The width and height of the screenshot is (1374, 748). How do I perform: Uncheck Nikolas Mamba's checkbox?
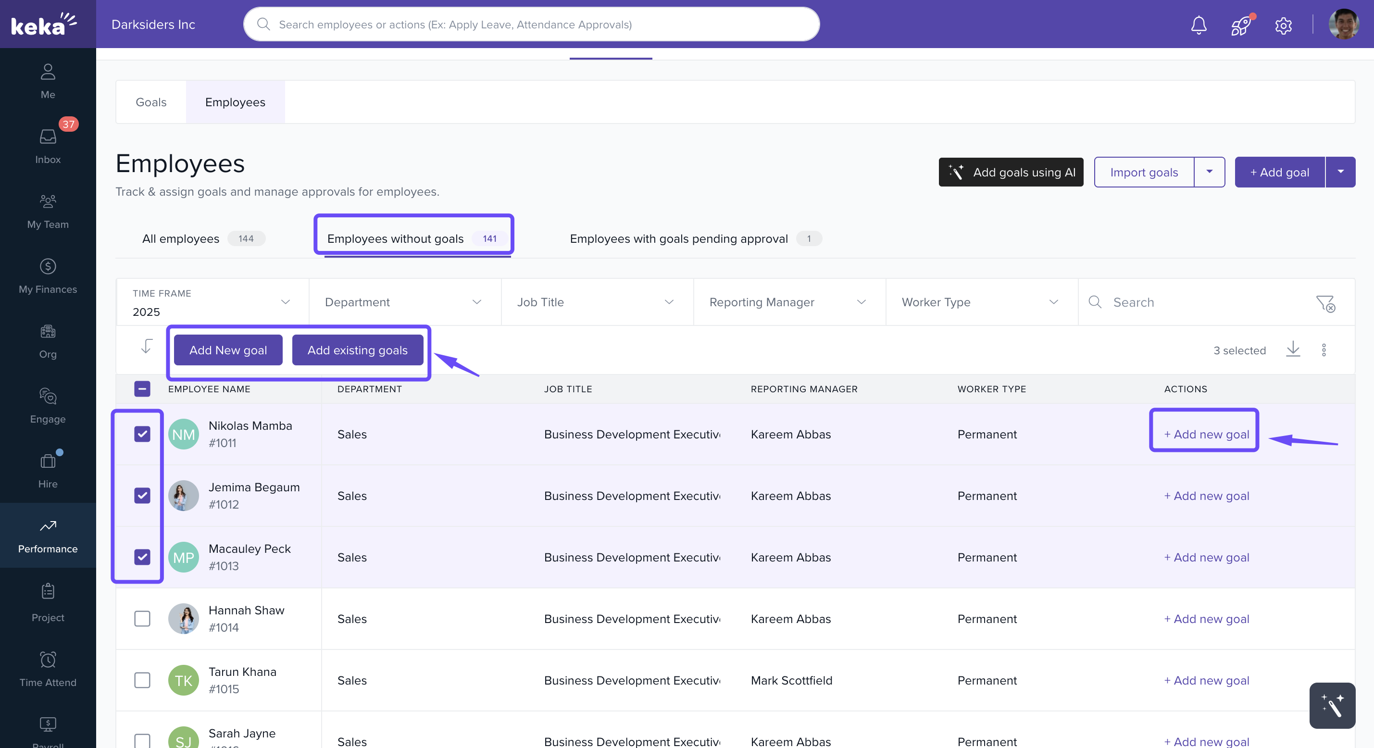click(142, 434)
